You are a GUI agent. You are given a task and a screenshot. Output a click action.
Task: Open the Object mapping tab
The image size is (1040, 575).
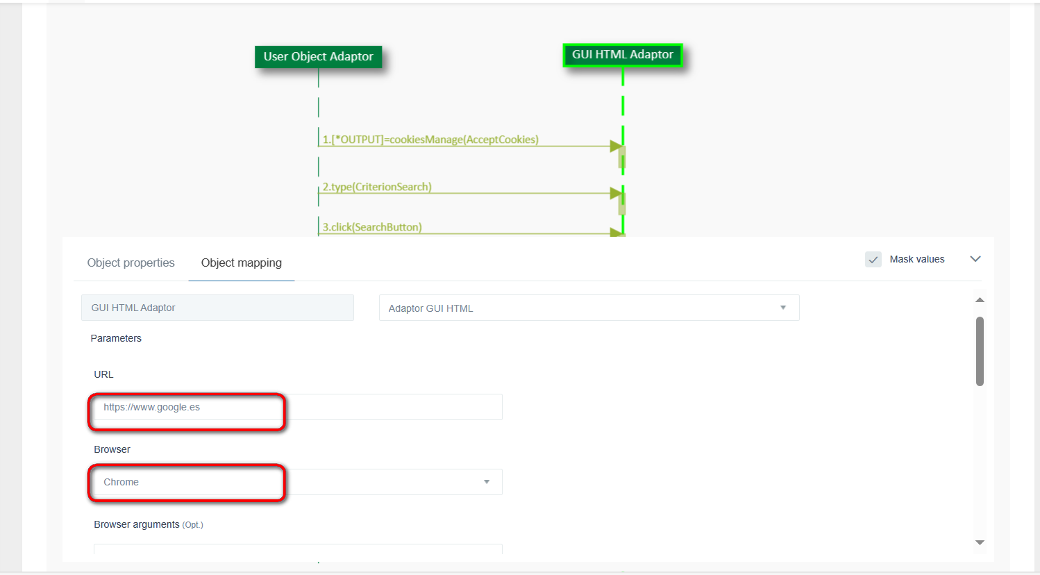pyautogui.click(x=241, y=262)
